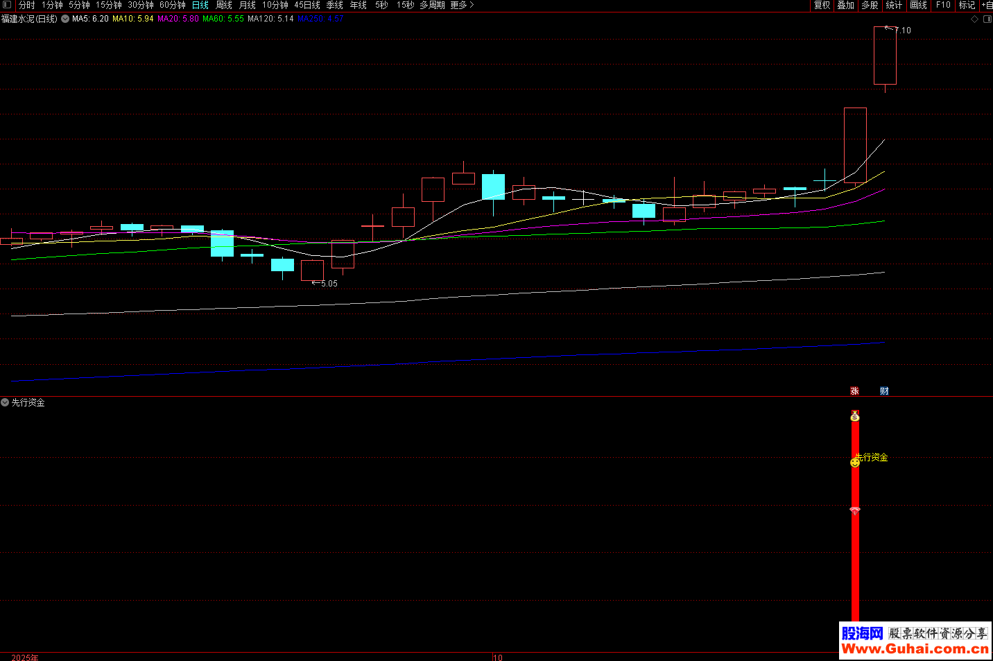
Task: Toggle 叠加 overlay mode
Action: 845,5
